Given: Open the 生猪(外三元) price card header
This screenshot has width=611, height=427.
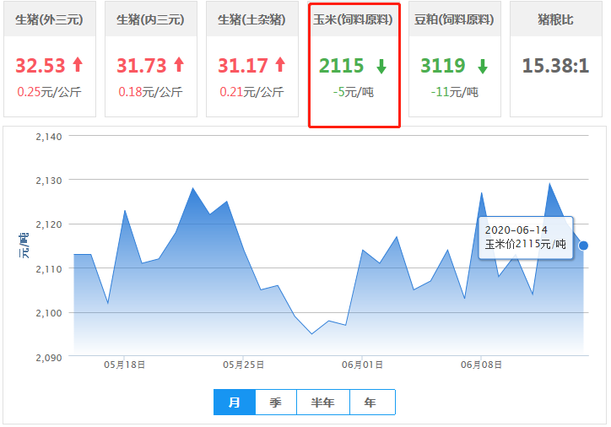Looking at the screenshot, I should pos(50,19).
